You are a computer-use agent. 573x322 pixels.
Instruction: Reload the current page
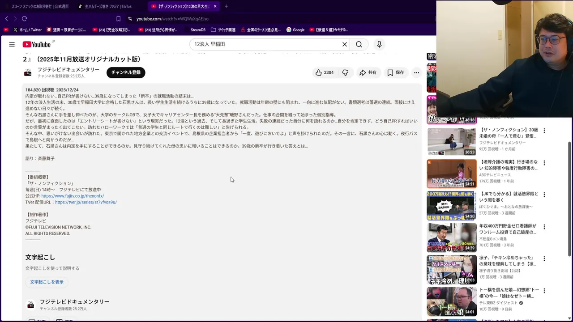pos(24,19)
